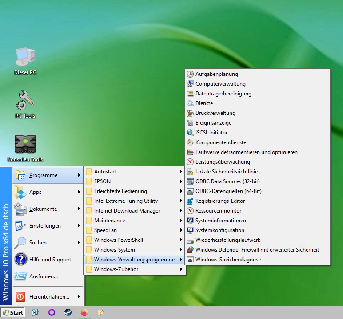
Task: Click the Ressourcenmonitor gauge icon
Action: click(190, 211)
